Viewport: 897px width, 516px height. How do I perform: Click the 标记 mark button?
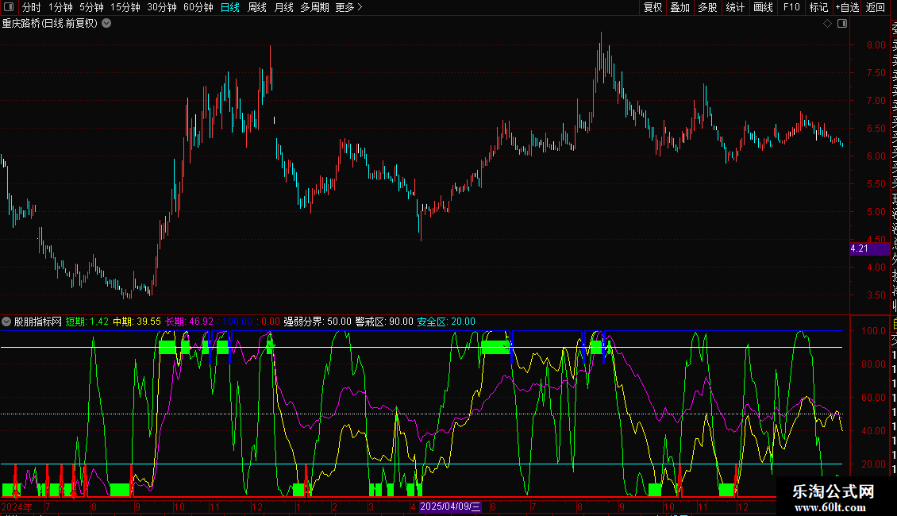click(818, 7)
